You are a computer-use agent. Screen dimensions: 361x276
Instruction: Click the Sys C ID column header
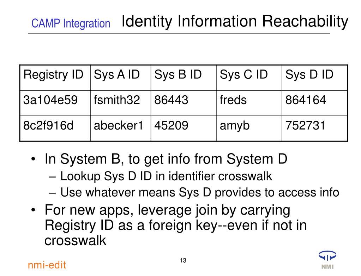(x=249, y=78)
